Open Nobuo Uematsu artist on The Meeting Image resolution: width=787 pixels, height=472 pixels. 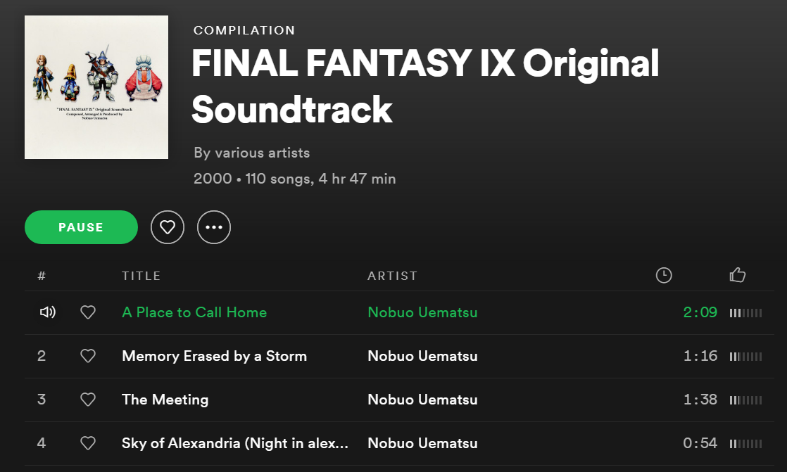(422, 400)
